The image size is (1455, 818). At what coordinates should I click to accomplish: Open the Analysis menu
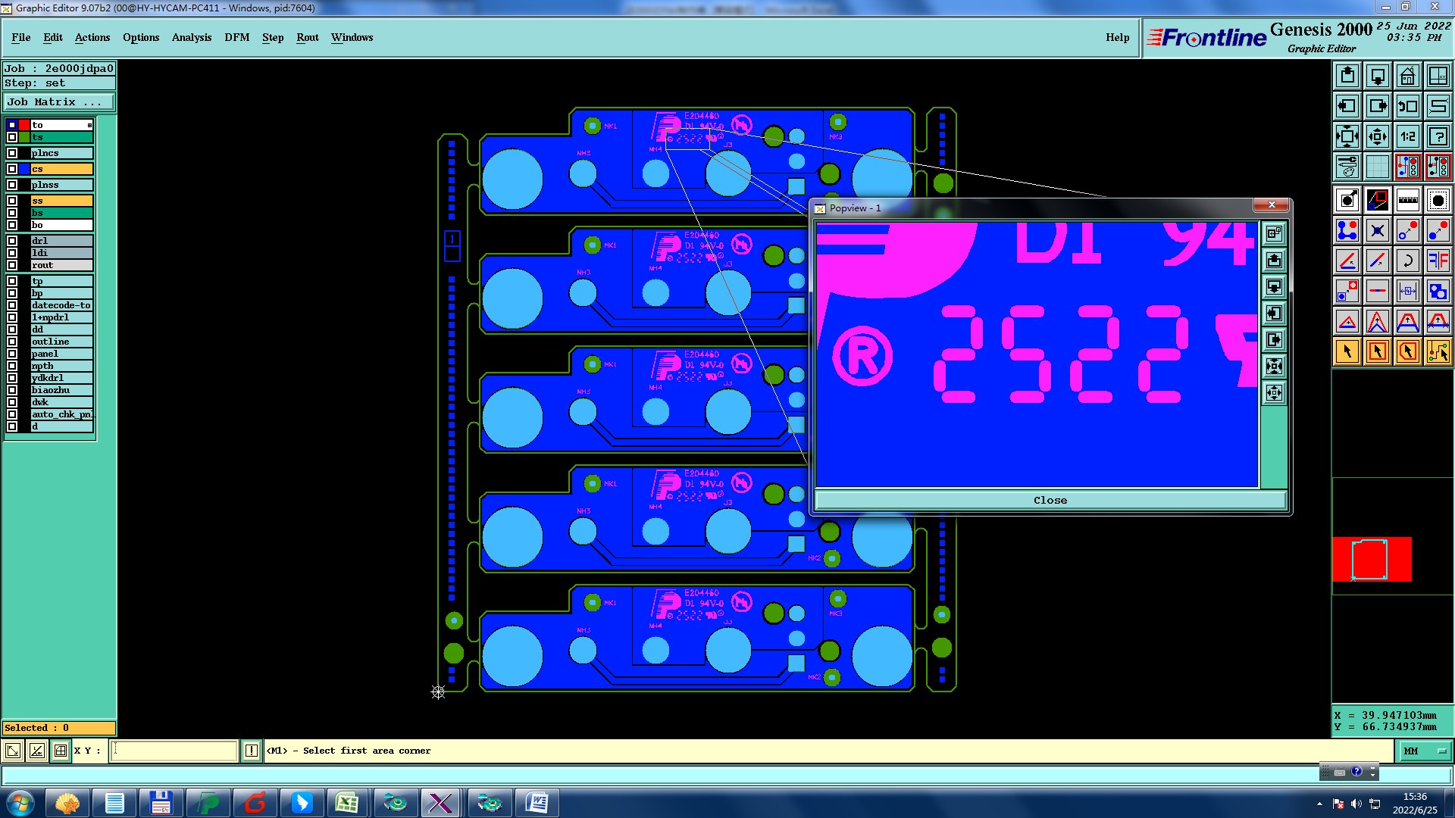[191, 37]
